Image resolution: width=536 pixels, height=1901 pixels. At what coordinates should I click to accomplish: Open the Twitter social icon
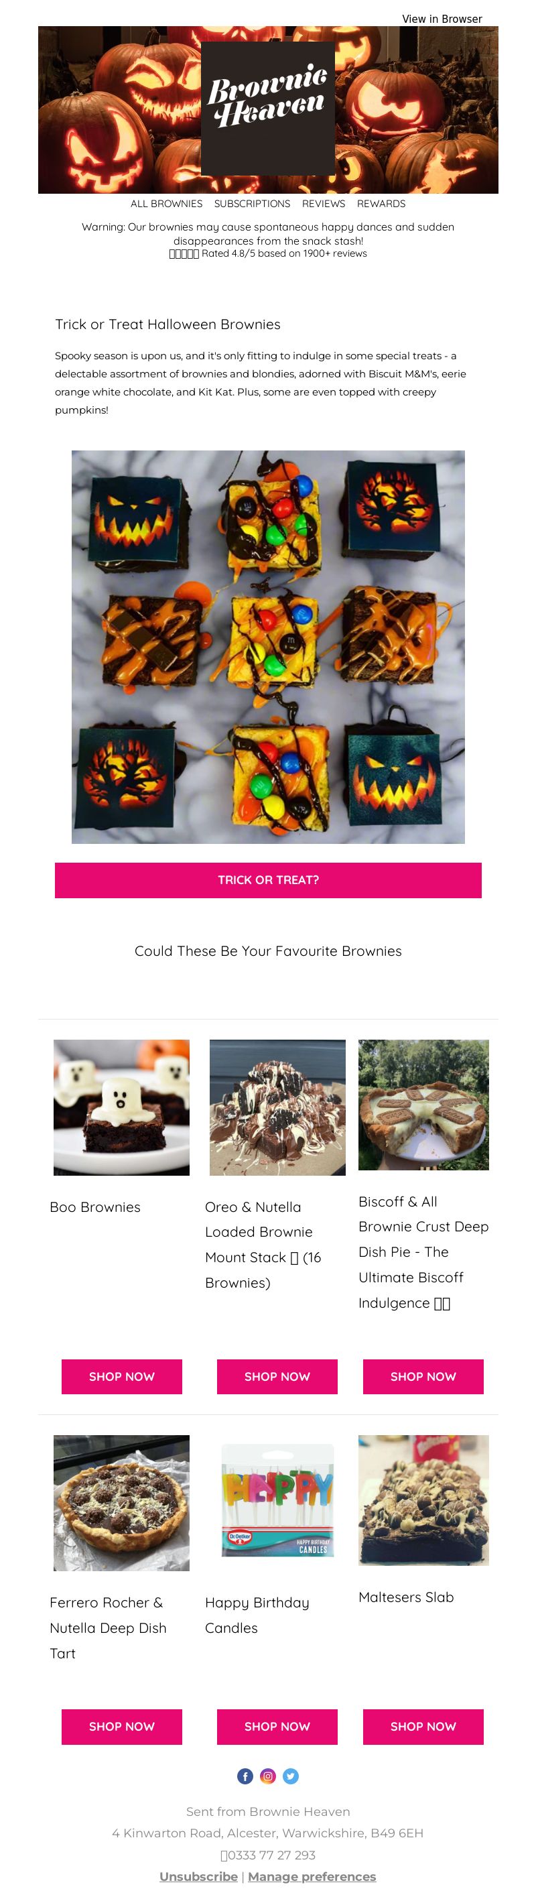[291, 1776]
